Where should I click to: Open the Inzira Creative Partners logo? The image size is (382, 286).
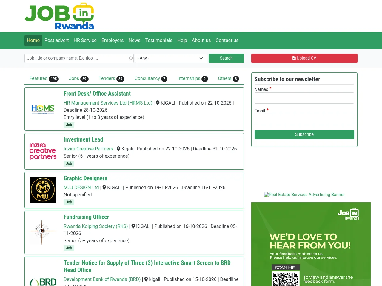point(43,151)
